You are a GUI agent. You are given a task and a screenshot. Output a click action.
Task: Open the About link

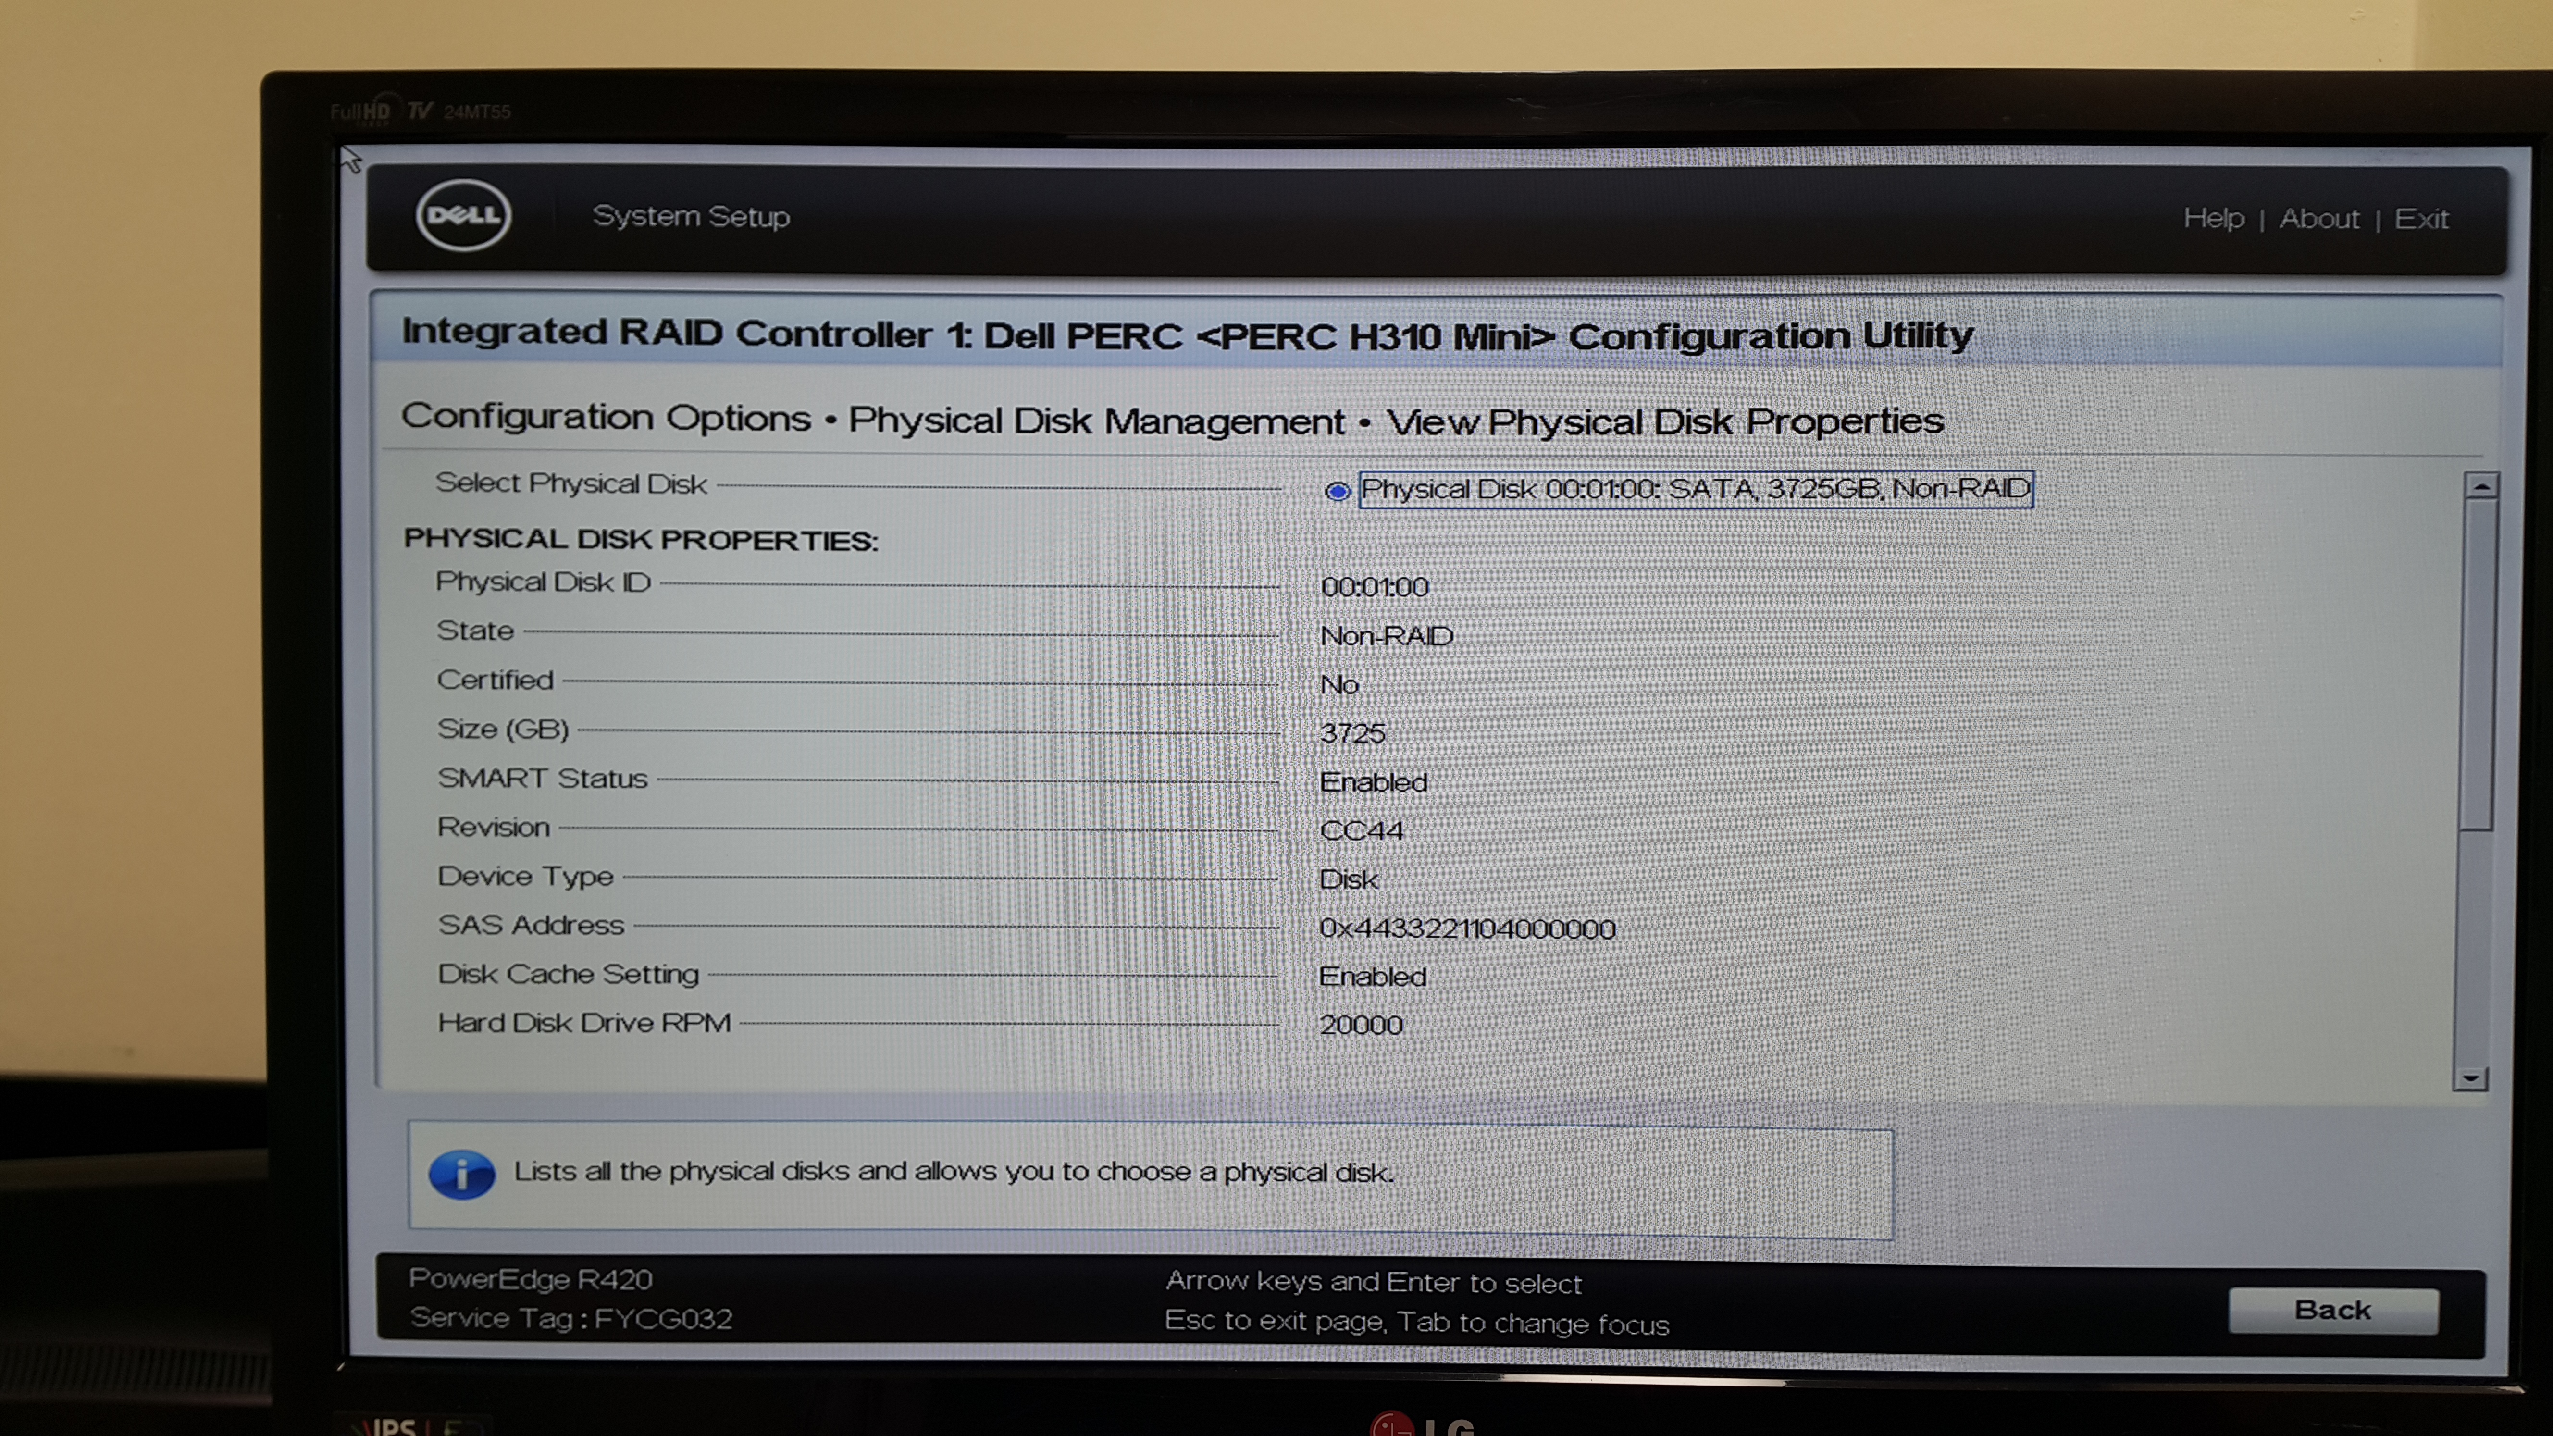coord(2318,219)
